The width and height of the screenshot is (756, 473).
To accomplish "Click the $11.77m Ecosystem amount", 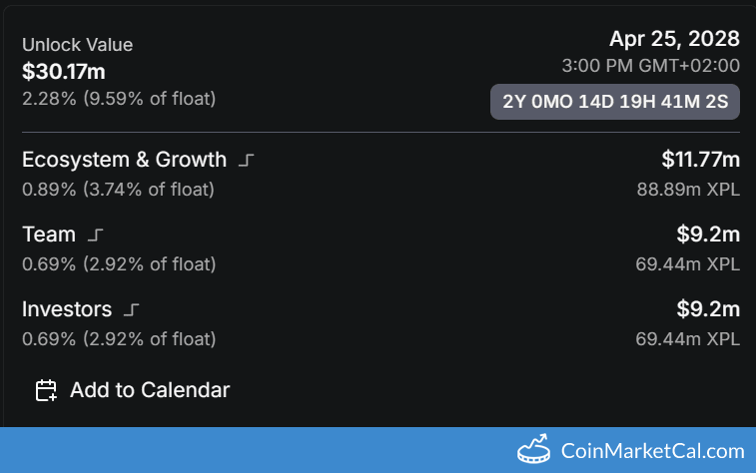I will (x=700, y=160).
